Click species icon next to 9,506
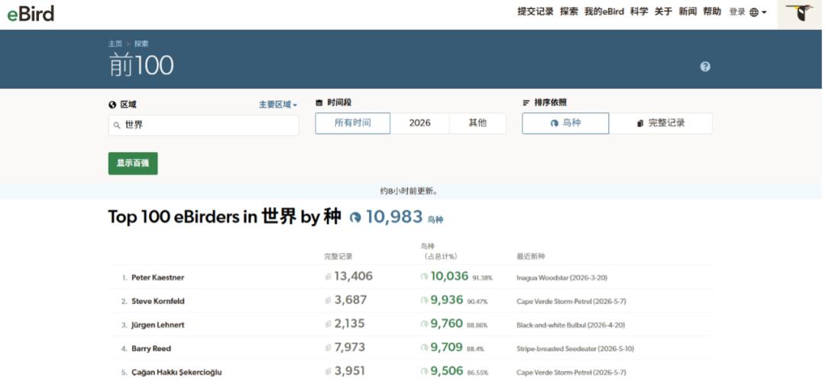 tap(424, 371)
